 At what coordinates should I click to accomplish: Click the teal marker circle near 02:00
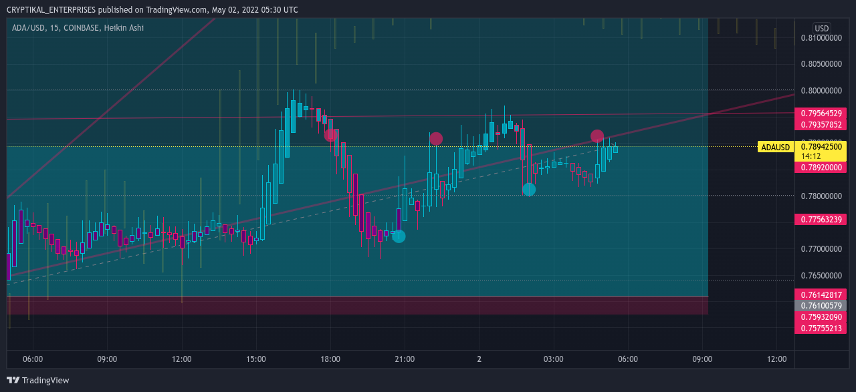[529, 190]
